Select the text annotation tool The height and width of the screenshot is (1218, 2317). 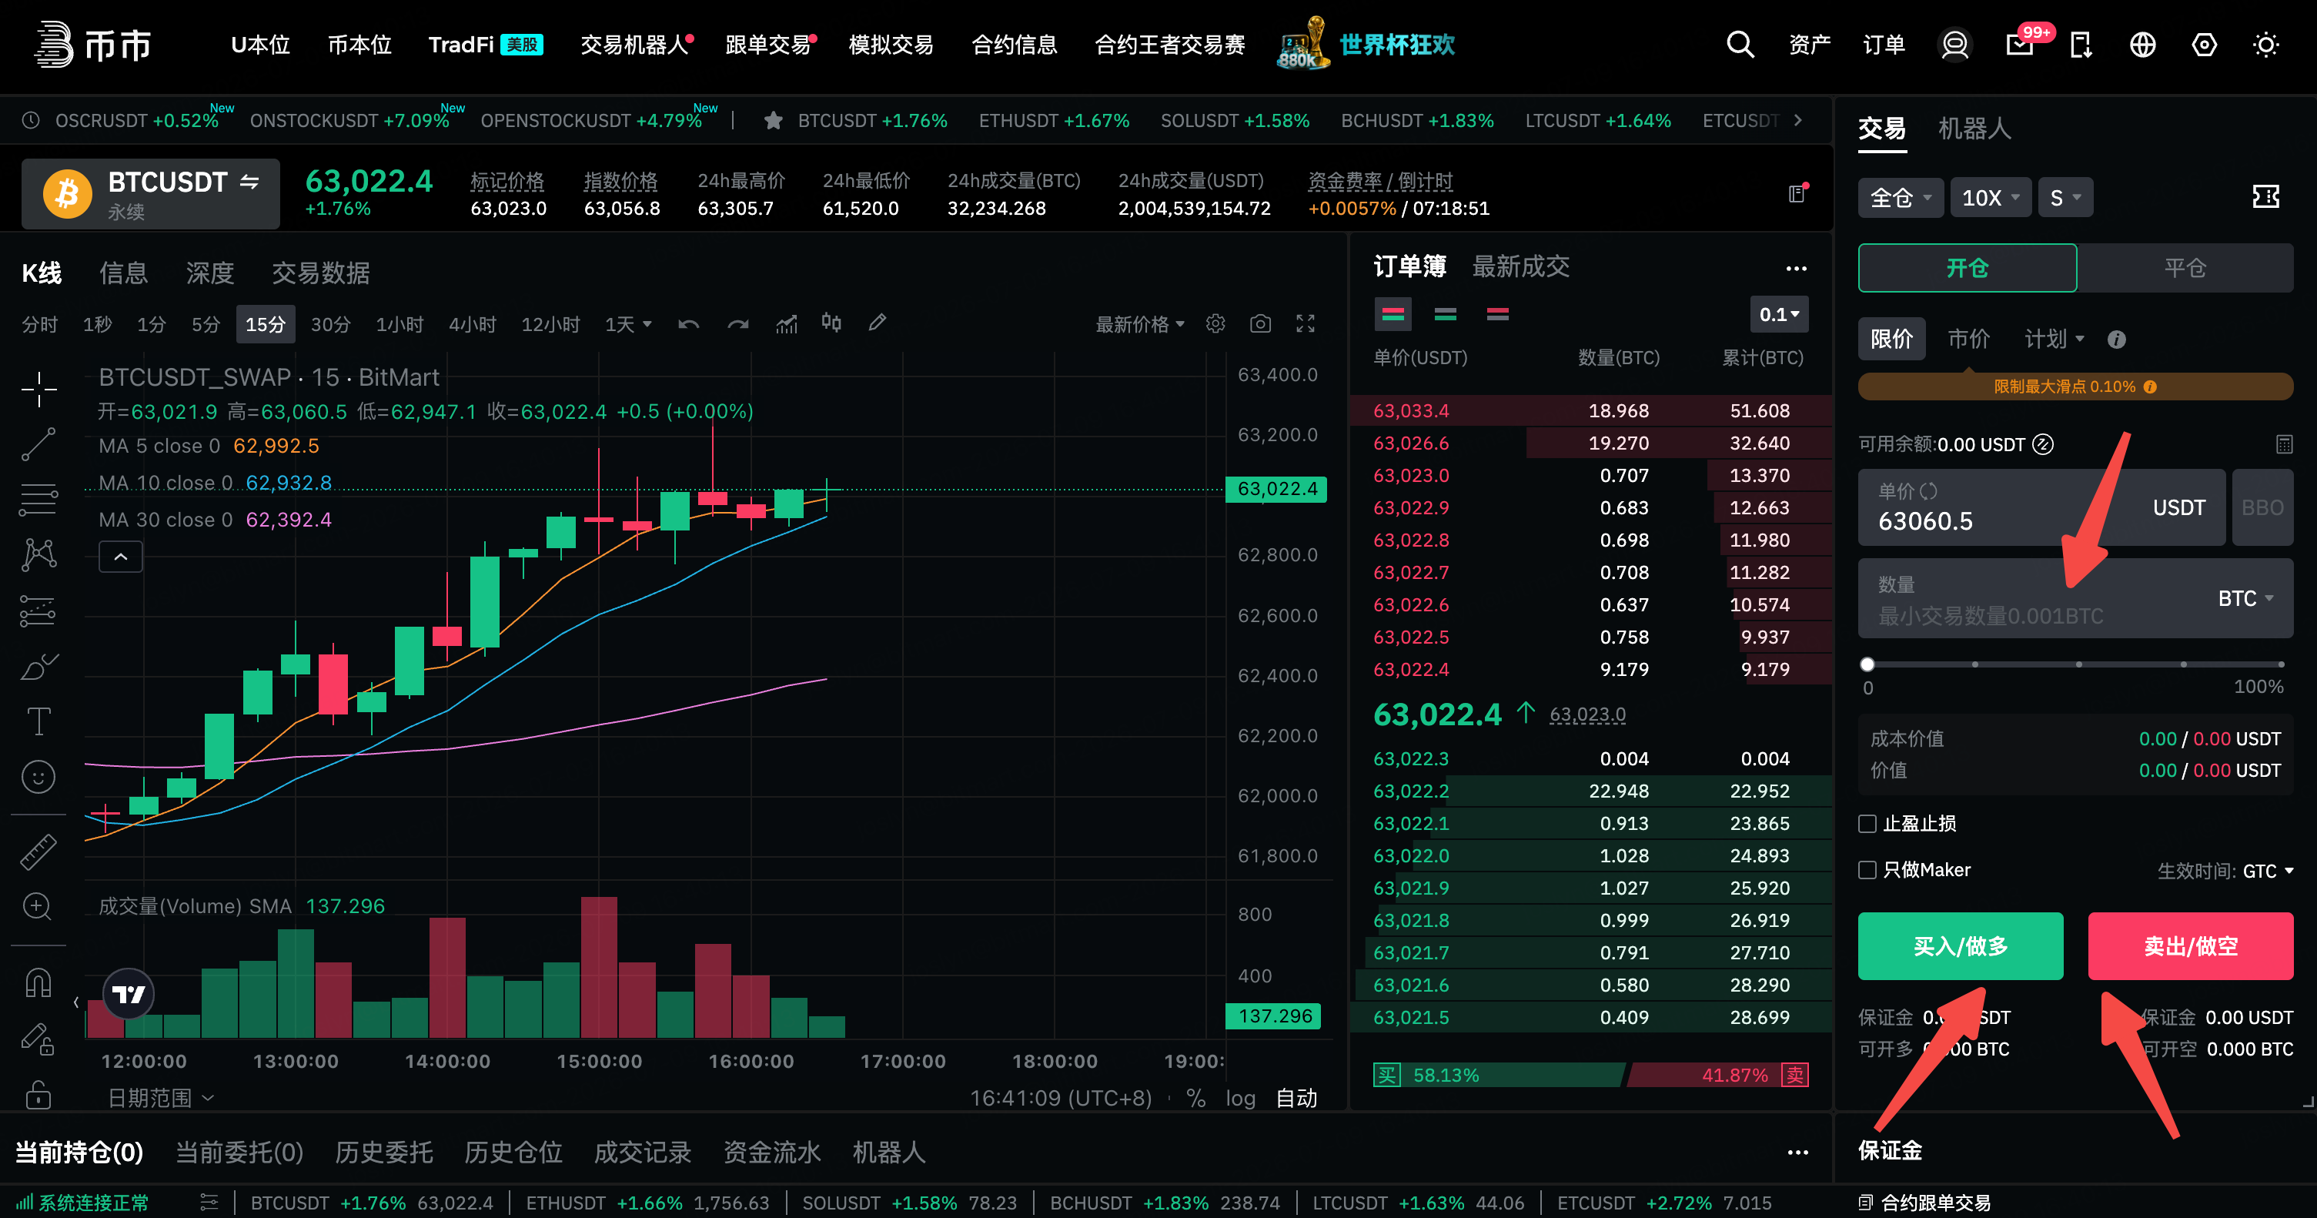pos(38,721)
